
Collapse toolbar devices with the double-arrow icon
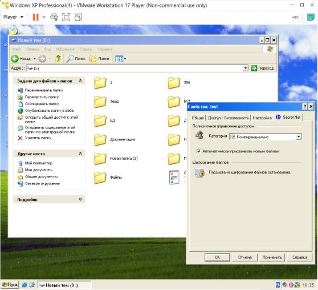(295, 17)
